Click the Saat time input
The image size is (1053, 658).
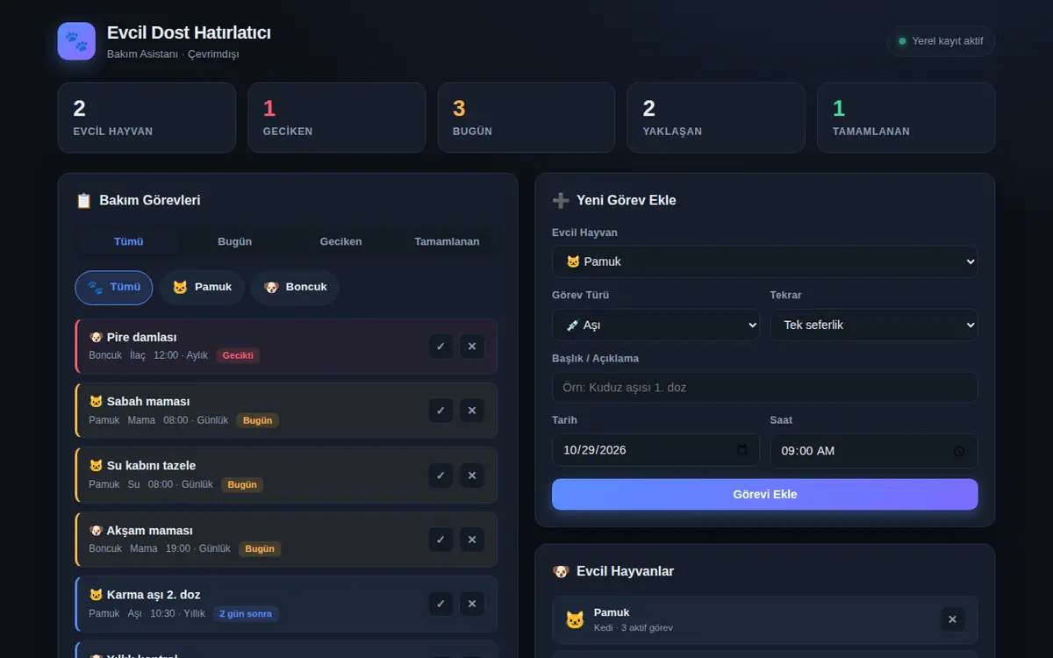pyautogui.click(x=874, y=451)
